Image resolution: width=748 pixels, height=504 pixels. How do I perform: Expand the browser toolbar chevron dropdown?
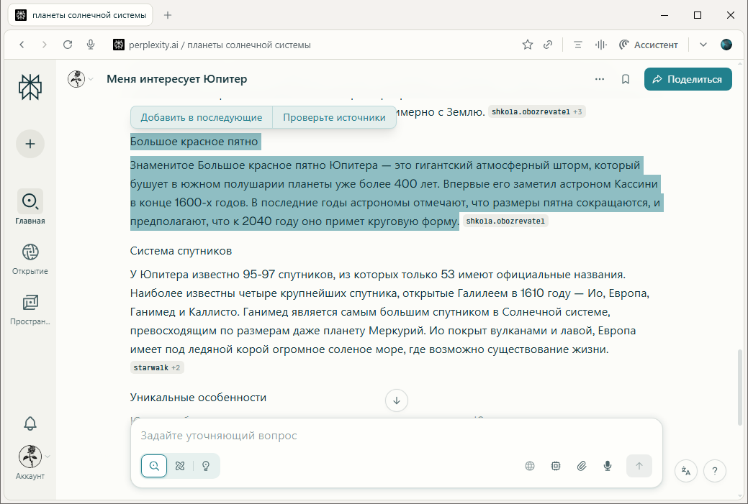coord(703,45)
